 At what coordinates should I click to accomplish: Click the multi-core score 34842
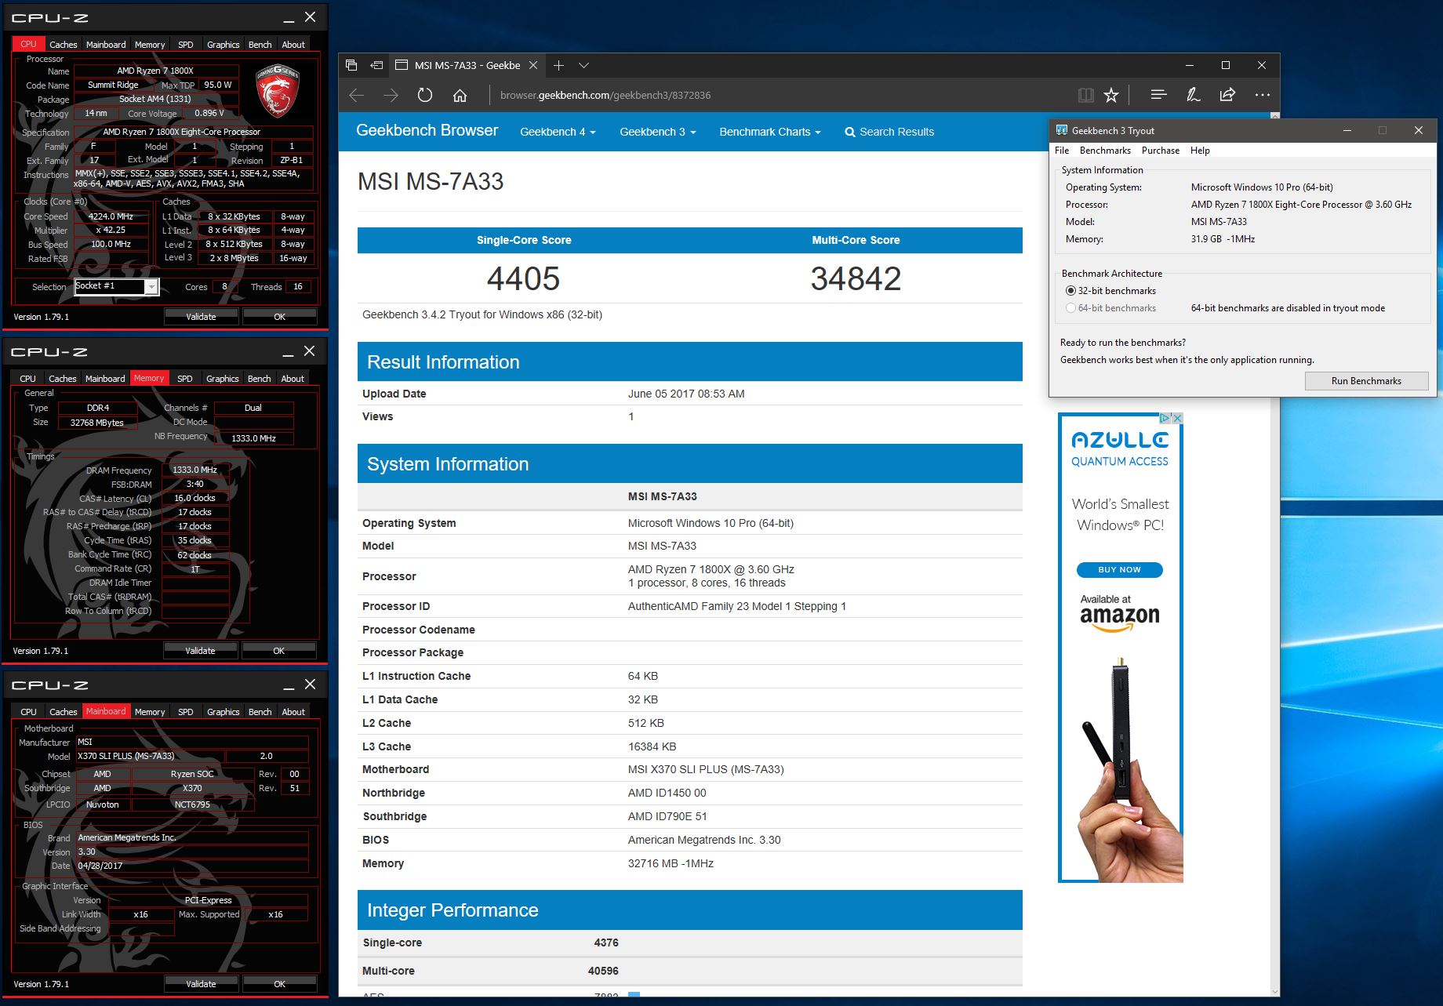(856, 278)
